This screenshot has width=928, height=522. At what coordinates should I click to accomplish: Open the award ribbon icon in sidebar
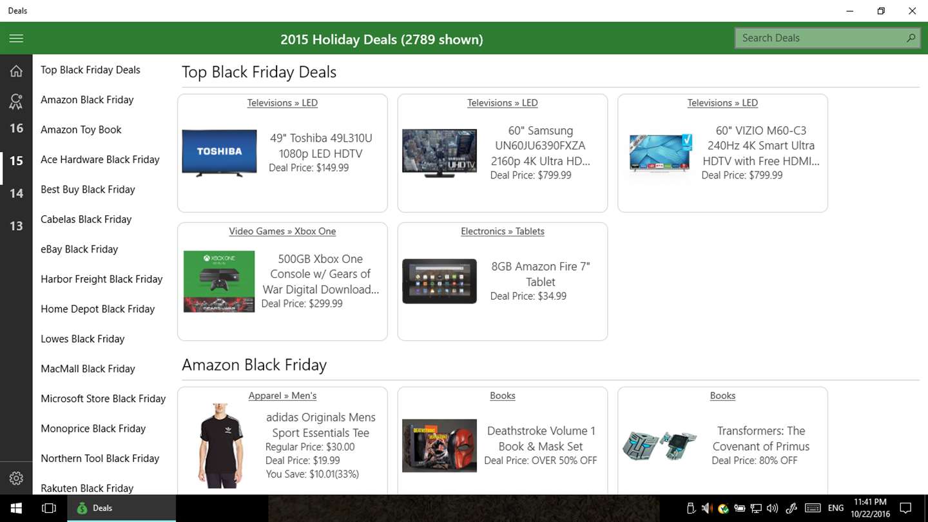(16, 101)
